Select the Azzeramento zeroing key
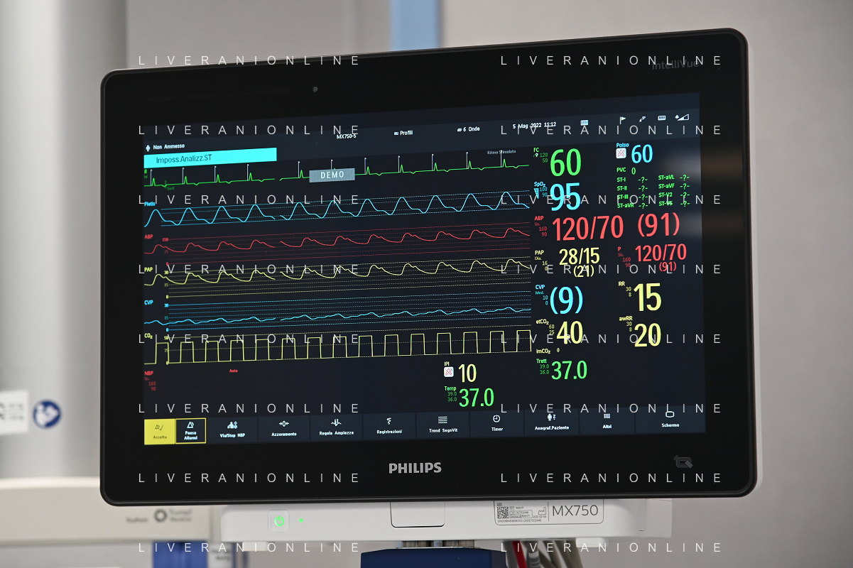 (283, 427)
